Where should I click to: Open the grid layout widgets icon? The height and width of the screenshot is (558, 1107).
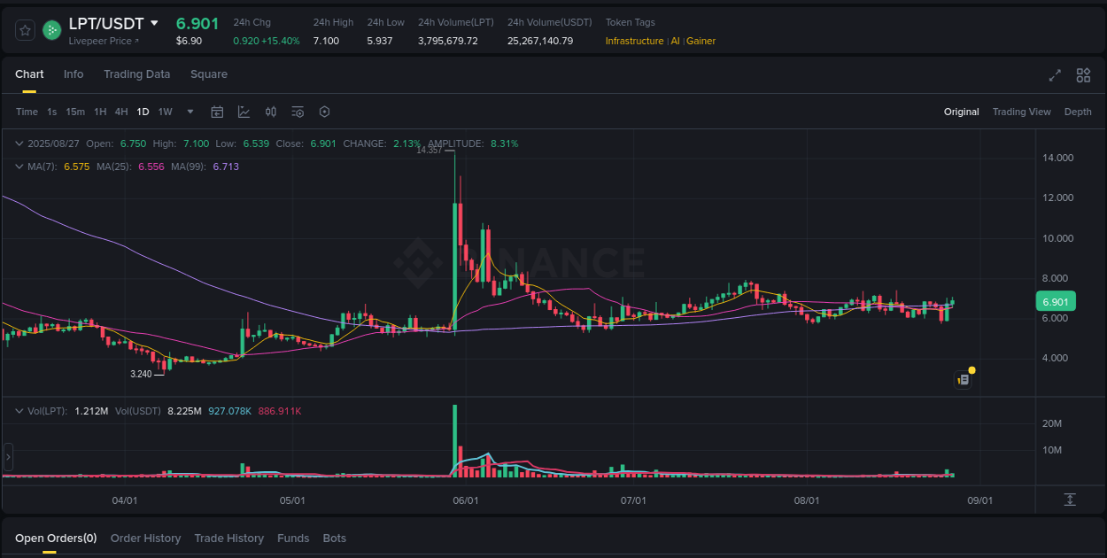(1083, 75)
